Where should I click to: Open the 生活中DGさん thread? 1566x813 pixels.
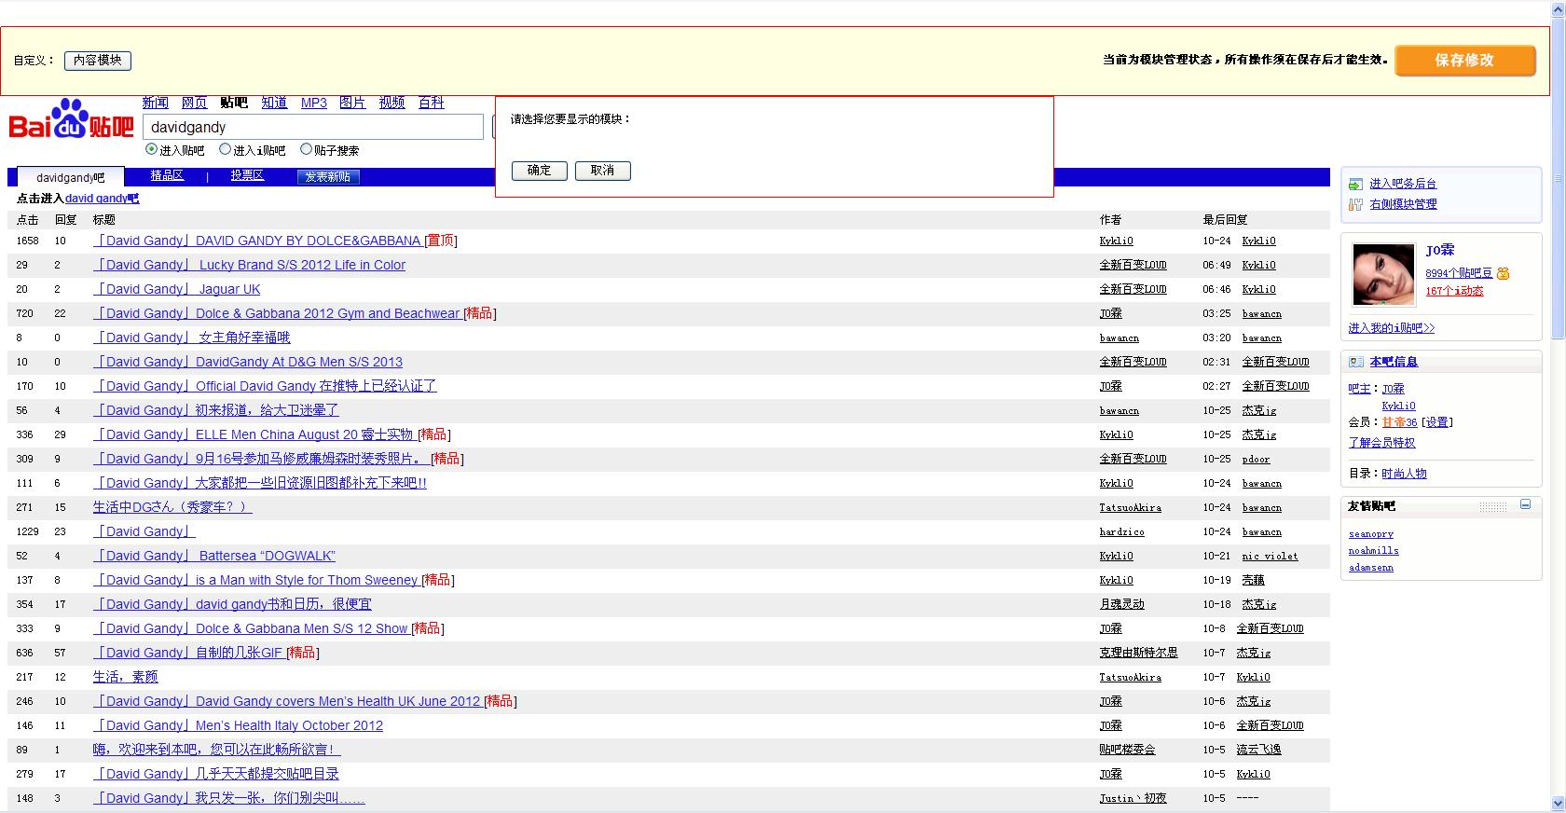pyautogui.click(x=172, y=507)
